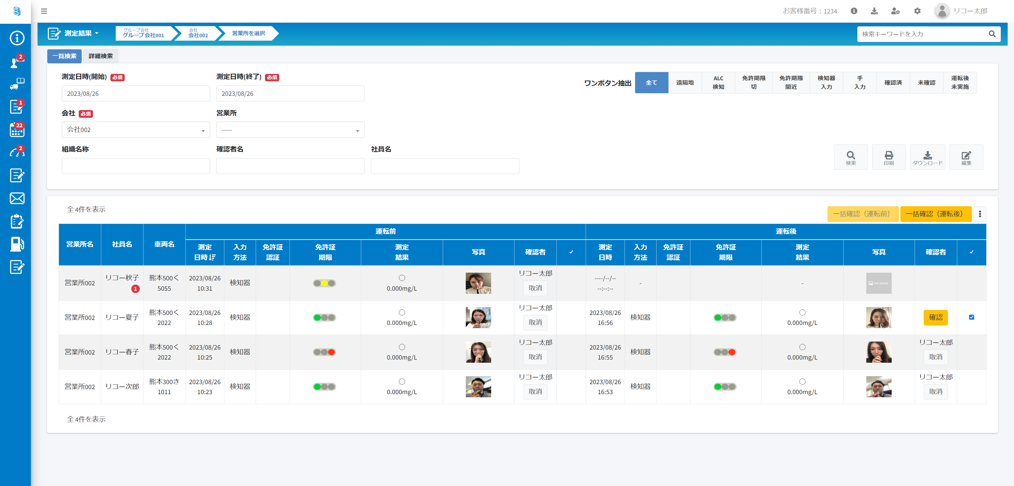The width and height of the screenshot is (1014, 486).
Task: Open the 会社 company dropdown
Action: pyautogui.click(x=136, y=130)
